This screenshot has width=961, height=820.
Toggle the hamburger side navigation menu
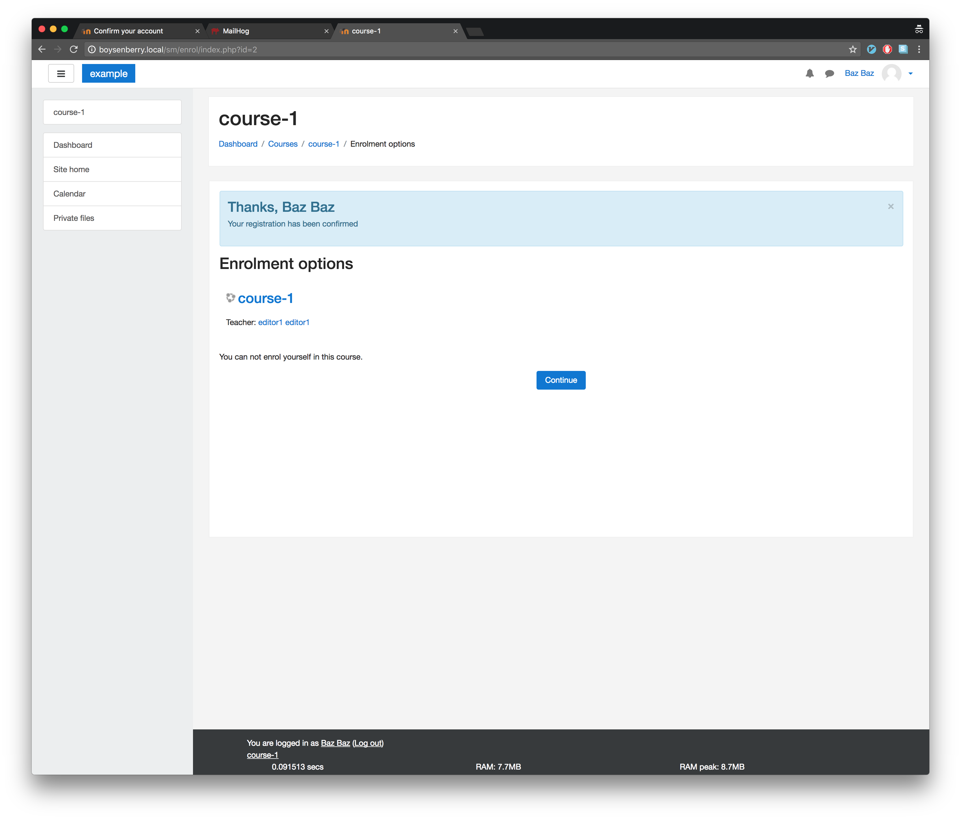pos(61,73)
